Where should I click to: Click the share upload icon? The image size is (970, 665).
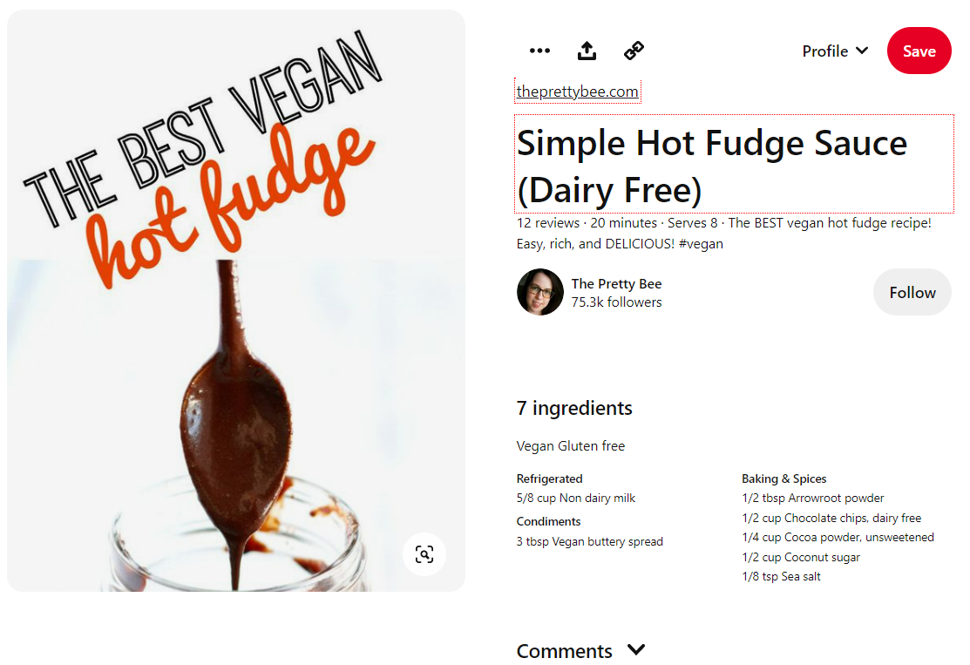pyautogui.click(x=587, y=51)
